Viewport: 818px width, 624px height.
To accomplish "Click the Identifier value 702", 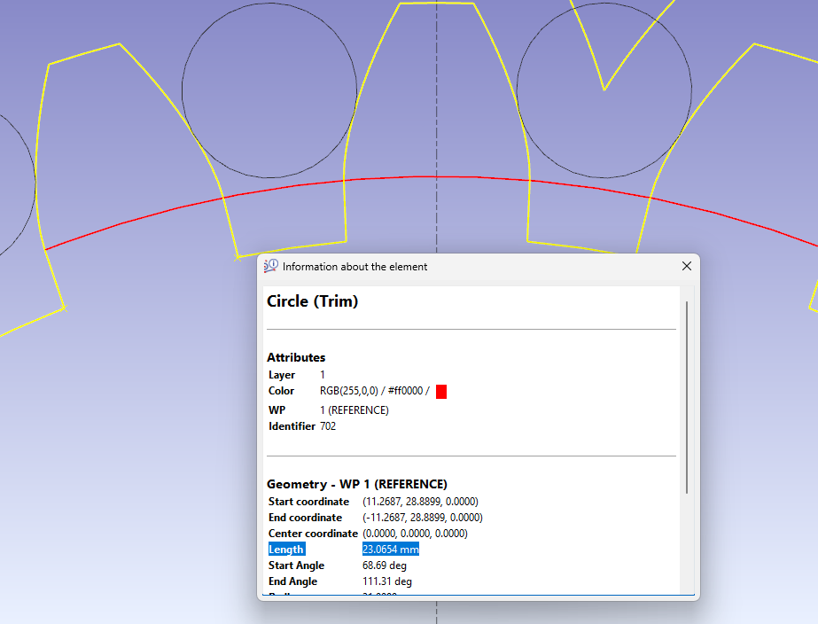I will pos(328,426).
